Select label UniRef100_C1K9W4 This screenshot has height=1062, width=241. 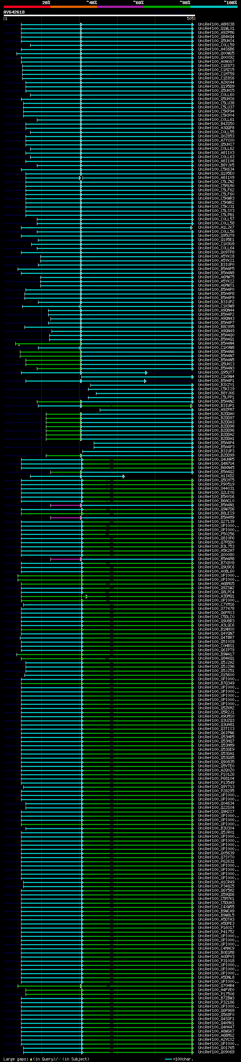216,376
